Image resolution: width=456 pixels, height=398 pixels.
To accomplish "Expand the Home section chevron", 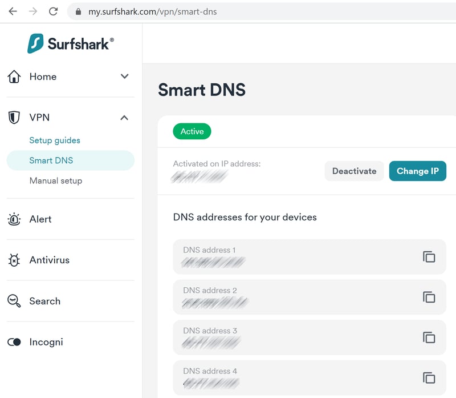I will point(124,77).
